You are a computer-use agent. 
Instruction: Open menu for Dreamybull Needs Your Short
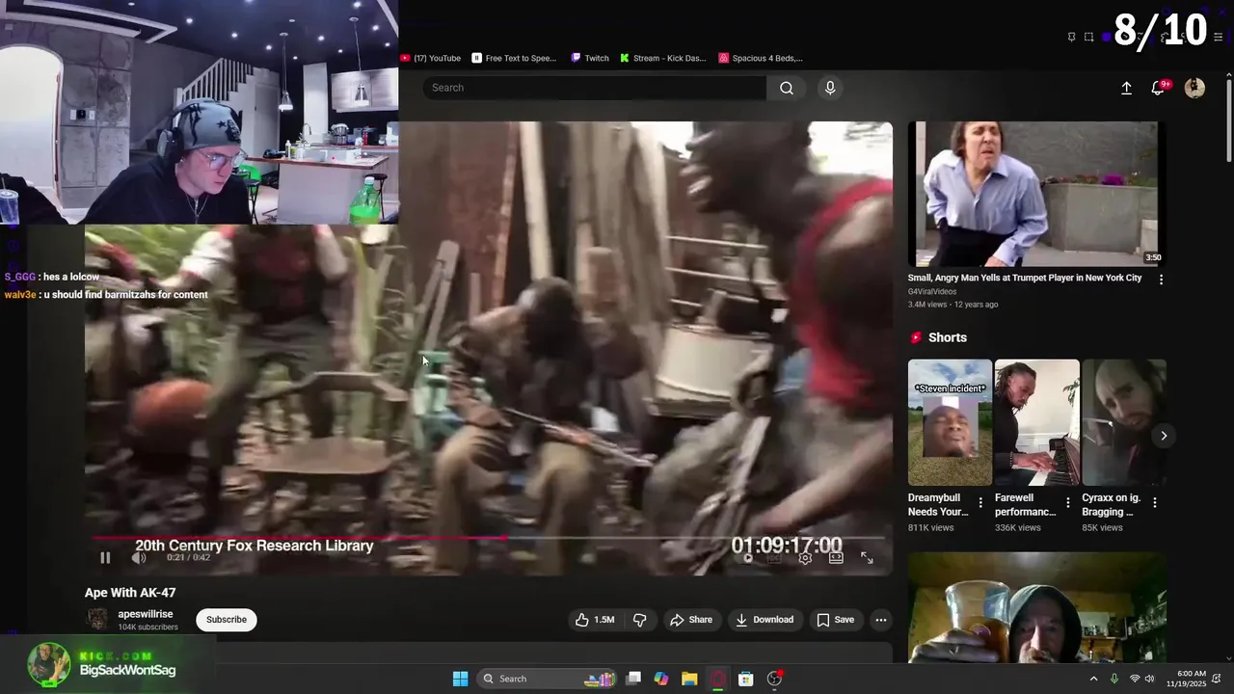tap(980, 502)
